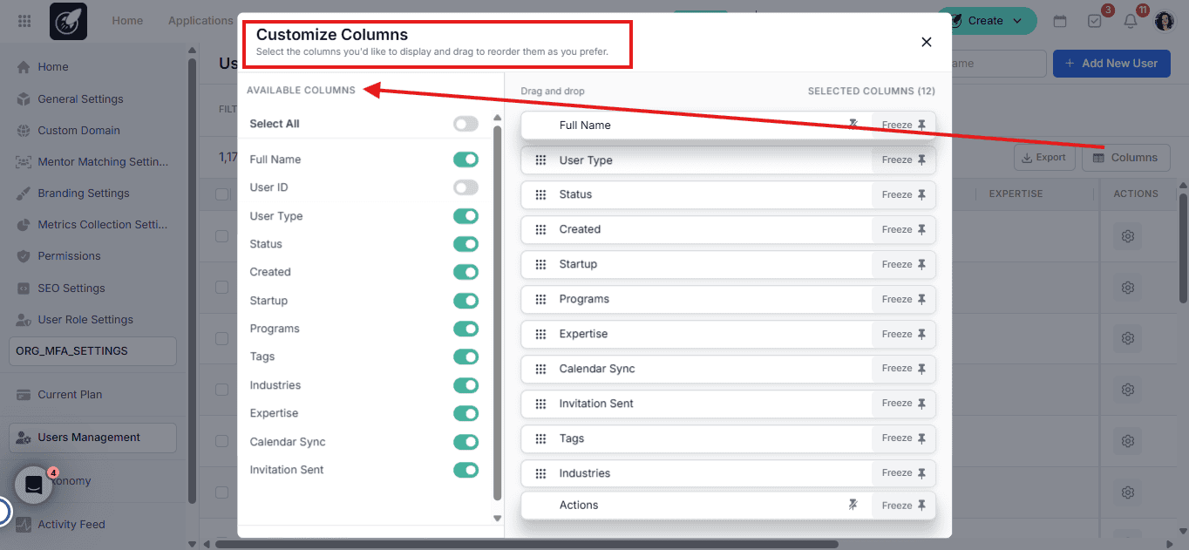The height and width of the screenshot is (550, 1189).
Task: Toggle the Startup column switch
Action: (x=465, y=301)
